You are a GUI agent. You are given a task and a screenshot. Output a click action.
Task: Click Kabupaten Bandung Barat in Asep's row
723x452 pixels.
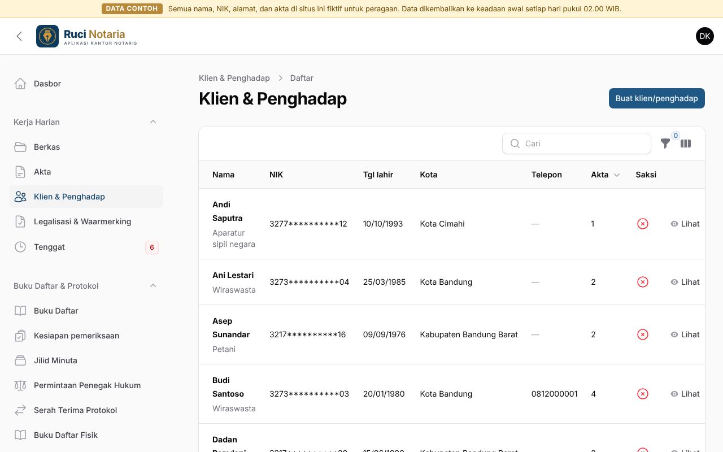coord(469,334)
